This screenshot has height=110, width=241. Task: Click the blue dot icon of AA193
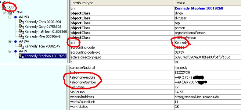click(15, 17)
